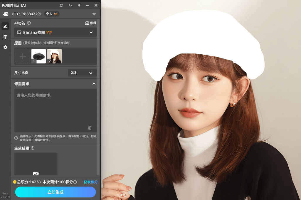Click info icon beside 生成结果
This screenshot has height=200, width=301.
tap(33, 148)
